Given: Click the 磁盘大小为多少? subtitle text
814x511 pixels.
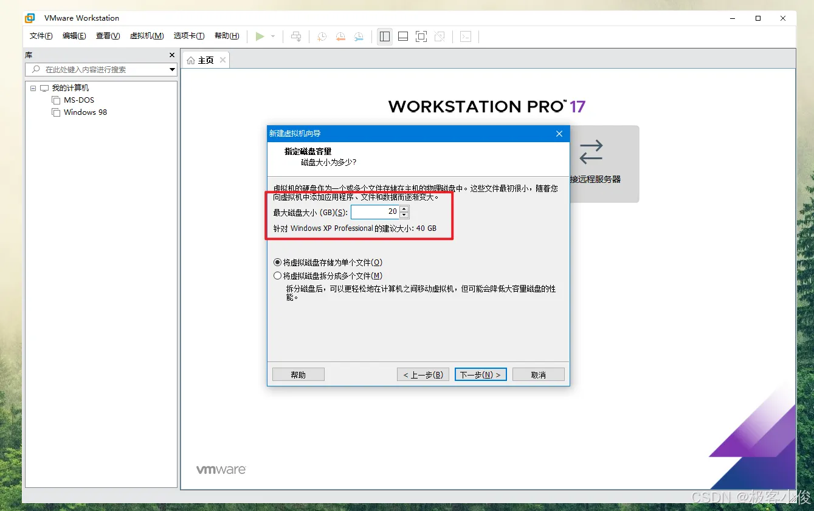Looking at the screenshot, I should point(329,162).
